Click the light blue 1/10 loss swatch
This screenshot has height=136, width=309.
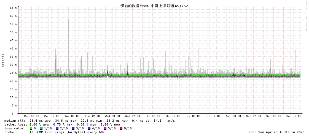[41, 128]
